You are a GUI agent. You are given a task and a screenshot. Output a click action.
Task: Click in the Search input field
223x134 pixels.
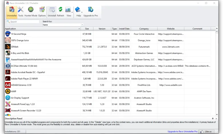(24, 22)
